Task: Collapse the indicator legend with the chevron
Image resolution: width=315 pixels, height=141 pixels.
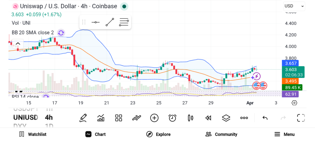Action: [x=18, y=44]
